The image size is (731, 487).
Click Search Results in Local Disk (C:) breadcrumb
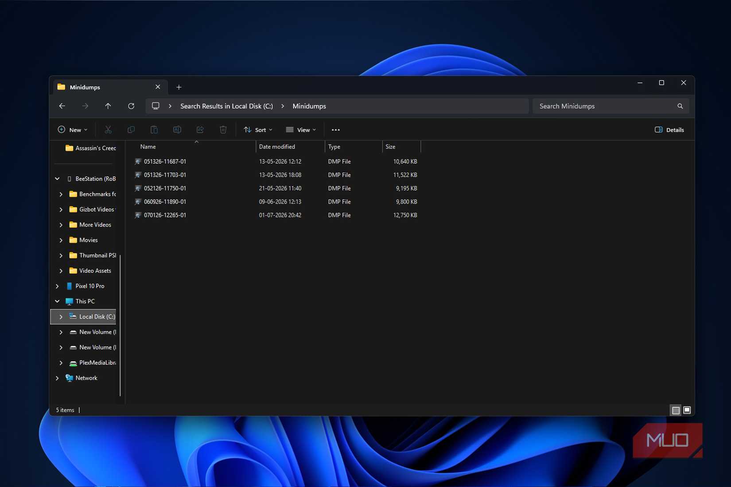coord(226,106)
